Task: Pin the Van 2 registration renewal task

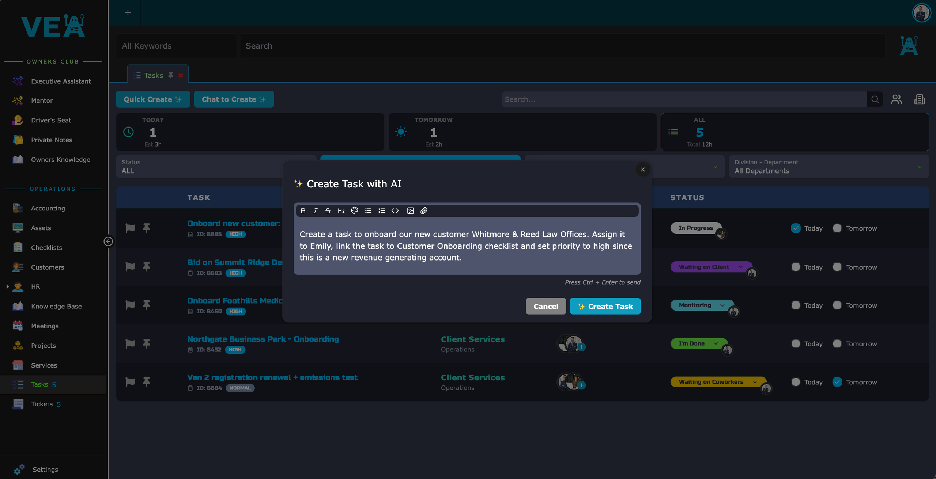Action: [x=146, y=382]
